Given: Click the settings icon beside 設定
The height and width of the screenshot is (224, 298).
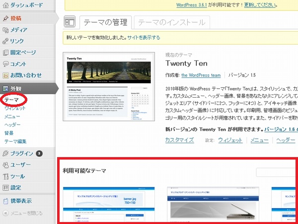Looking at the screenshot, I should click(5, 188).
